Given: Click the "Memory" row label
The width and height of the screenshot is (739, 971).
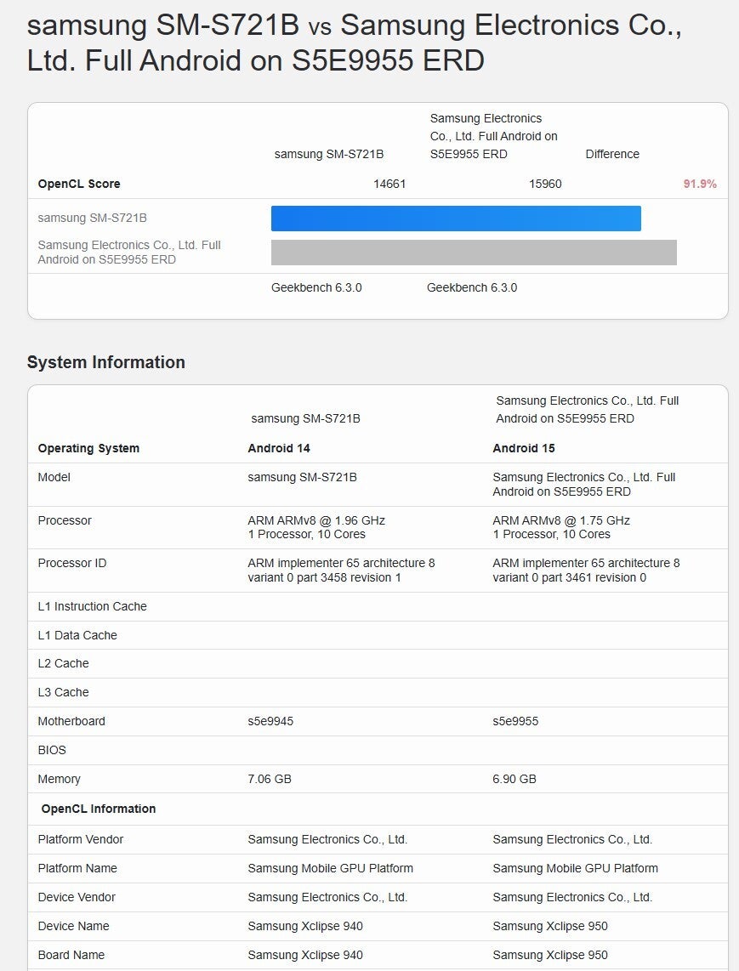Looking at the screenshot, I should tap(59, 779).
